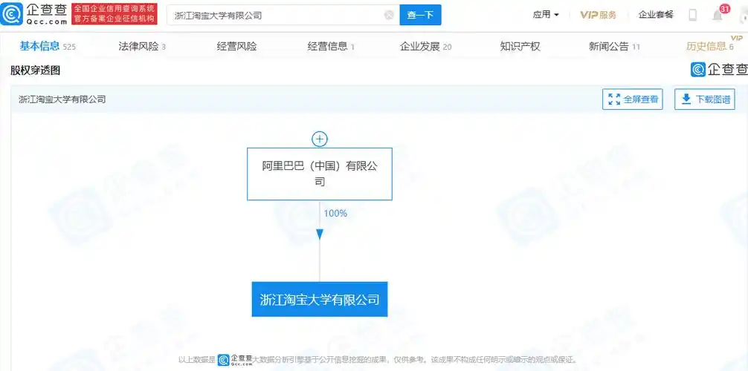Switch to 经营信息 tab
Viewport: 748px width, 371px height.
331,46
